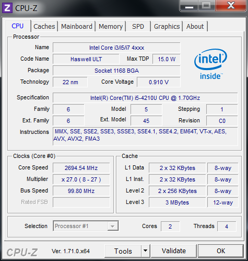
Task: Click the Level 2 '8-way' associativity
Action: [x=223, y=191]
